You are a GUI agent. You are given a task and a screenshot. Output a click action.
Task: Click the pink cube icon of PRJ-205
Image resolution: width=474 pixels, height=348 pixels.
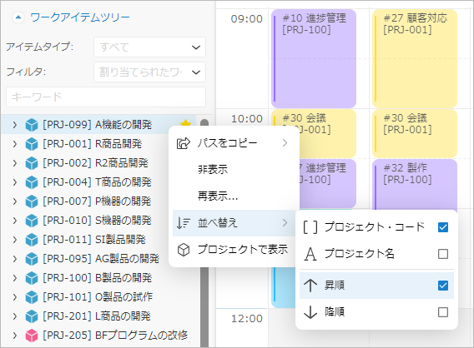point(32,336)
